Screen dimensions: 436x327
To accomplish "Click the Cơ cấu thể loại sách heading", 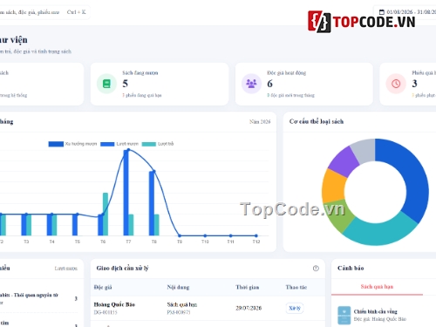I will pyautogui.click(x=317, y=121).
